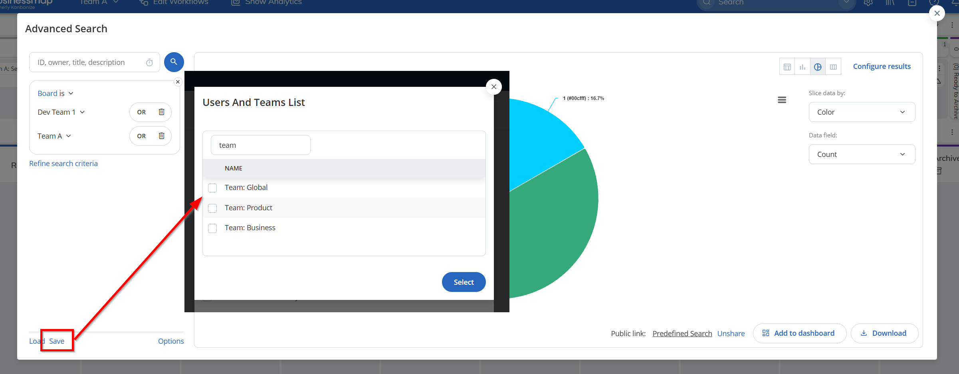This screenshot has height=374, width=959.
Task: Delete the Team A board filter
Action: [x=162, y=136]
